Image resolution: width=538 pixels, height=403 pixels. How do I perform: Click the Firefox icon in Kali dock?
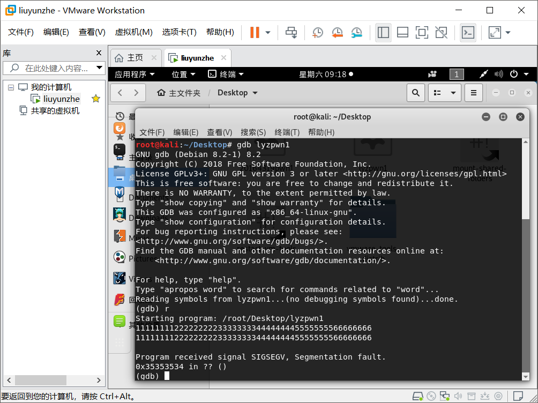tap(119, 128)
